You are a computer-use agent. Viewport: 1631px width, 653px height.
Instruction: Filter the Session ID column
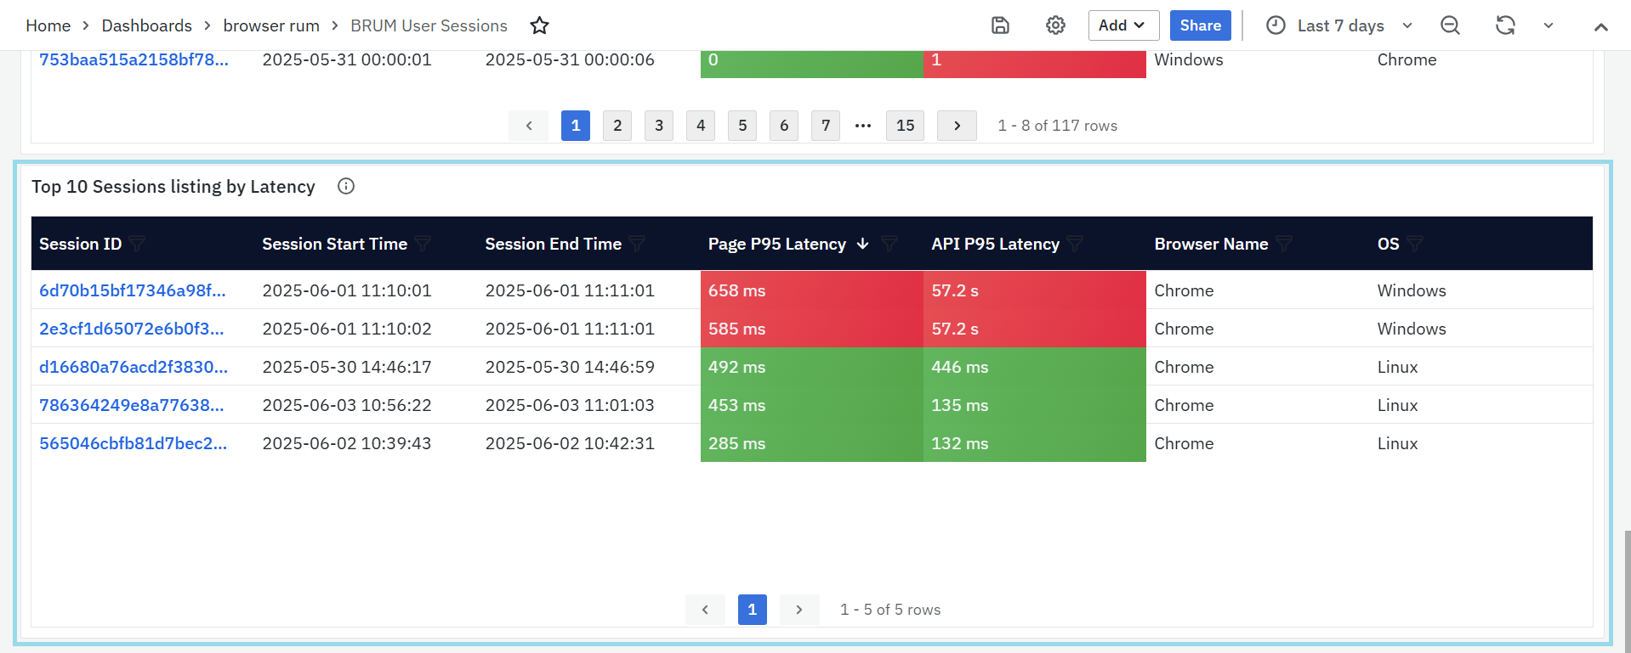point(138,245)
